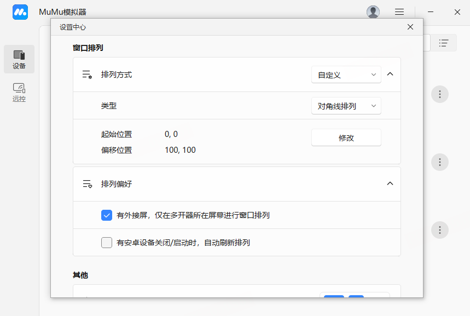Switch to the 设备 sidebar tab

(19, 59)
